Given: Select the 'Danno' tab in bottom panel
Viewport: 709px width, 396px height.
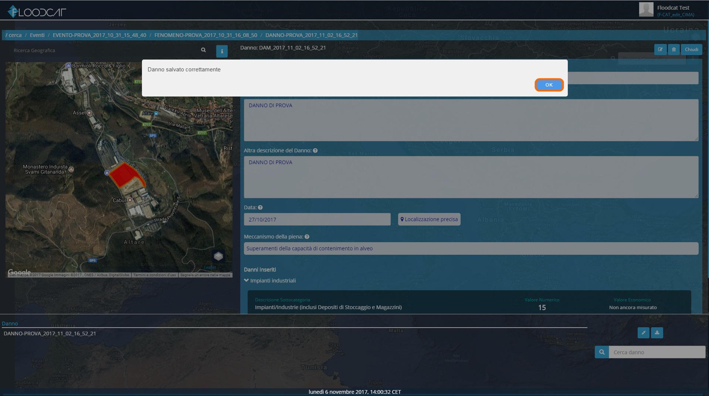Looking at the screenshot, I should tap(10, 324).
